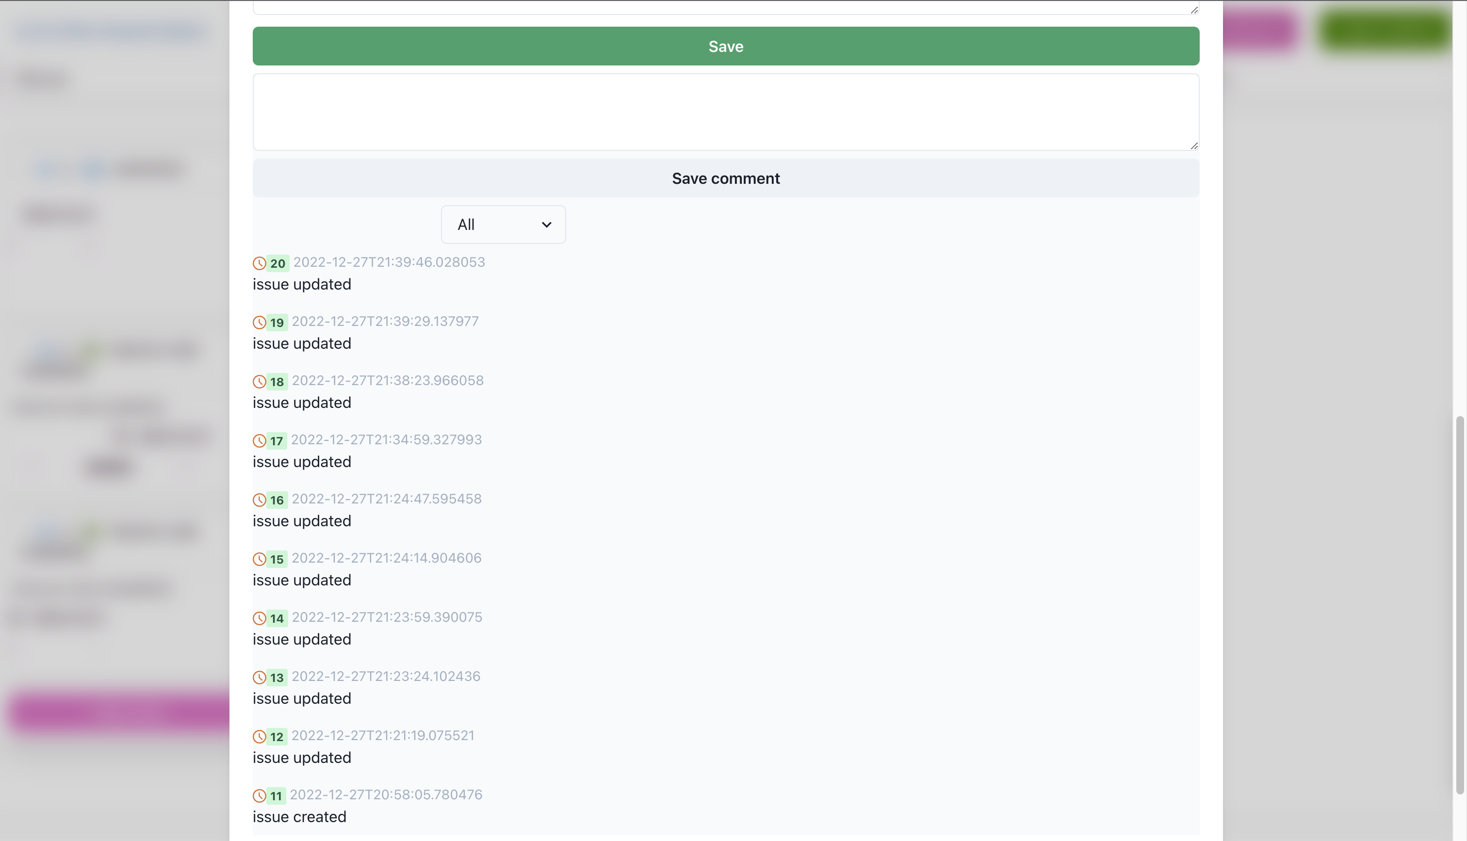
Task: Click the page vertical scrollbar thumb
Action: coord(1460,604)
